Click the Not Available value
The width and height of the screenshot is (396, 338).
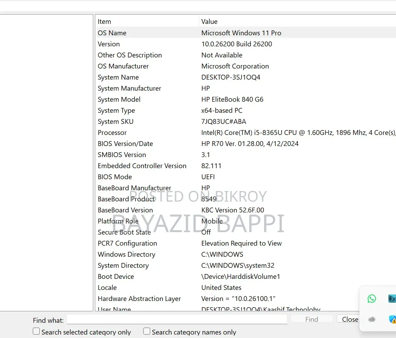point(222,55)
